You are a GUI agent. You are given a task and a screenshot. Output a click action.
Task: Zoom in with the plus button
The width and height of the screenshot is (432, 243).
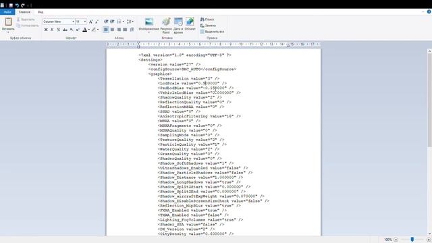coord(429,240)
